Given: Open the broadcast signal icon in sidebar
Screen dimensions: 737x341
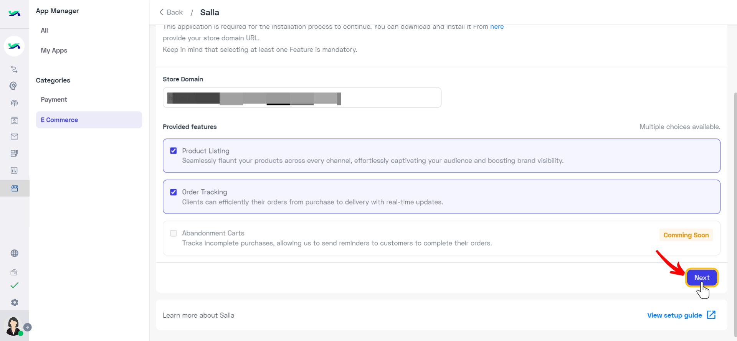Looking at the screenshot, I should click(x=14, y=103).
